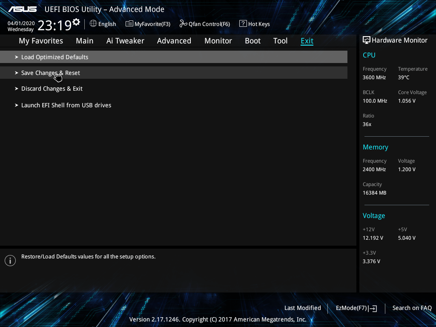Click the MyFavorite list icon
The image size is (436, 327).
tap(129, 24)
